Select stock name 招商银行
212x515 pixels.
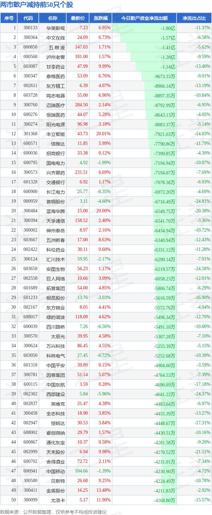tap(56, 154)
